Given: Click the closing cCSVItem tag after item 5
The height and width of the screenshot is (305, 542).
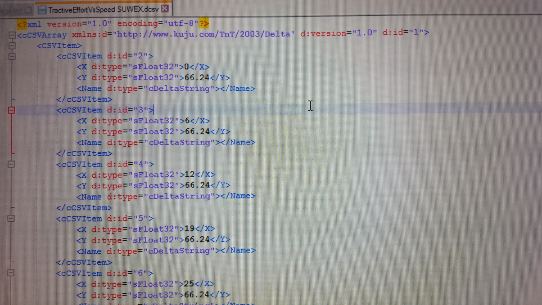Looking at the screenshot, I should pyautogui.click(x=84, y=262).
